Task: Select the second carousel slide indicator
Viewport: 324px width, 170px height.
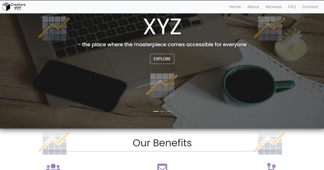Action: click(162, 111)
